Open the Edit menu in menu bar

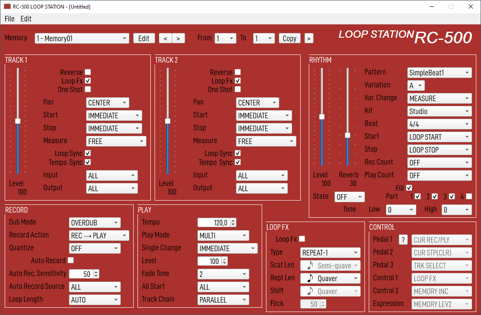click(x=26, y=19)
